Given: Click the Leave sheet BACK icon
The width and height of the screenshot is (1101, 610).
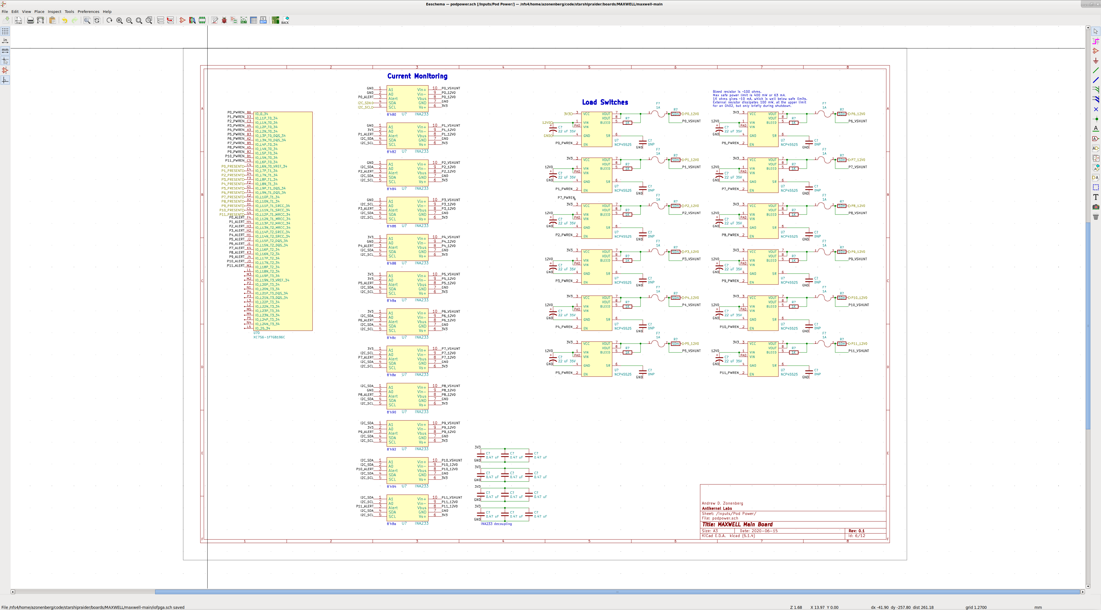Looking at the screenshot, I should point(286,21).
